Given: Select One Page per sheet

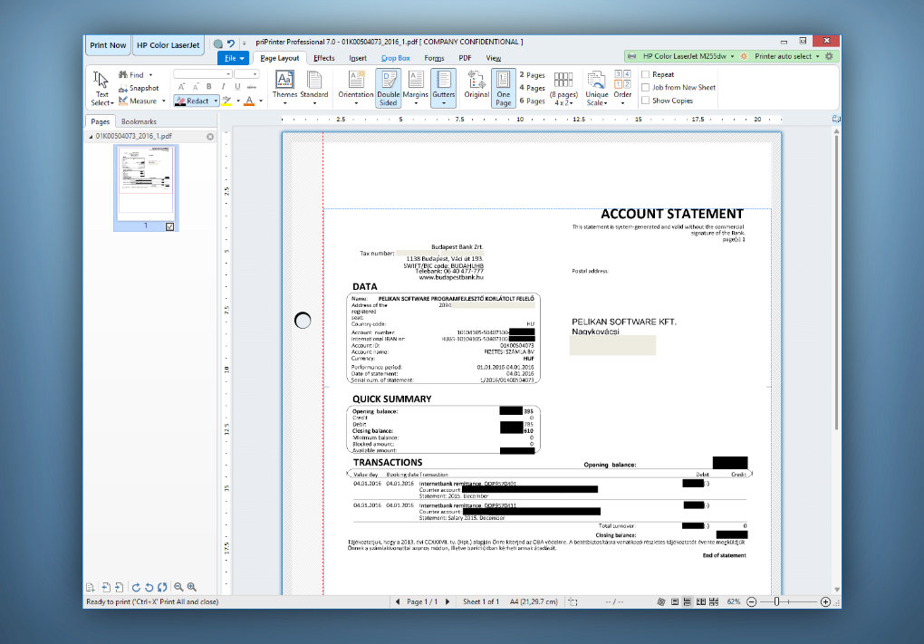Looking at the screenshot, I should point(504,88).
